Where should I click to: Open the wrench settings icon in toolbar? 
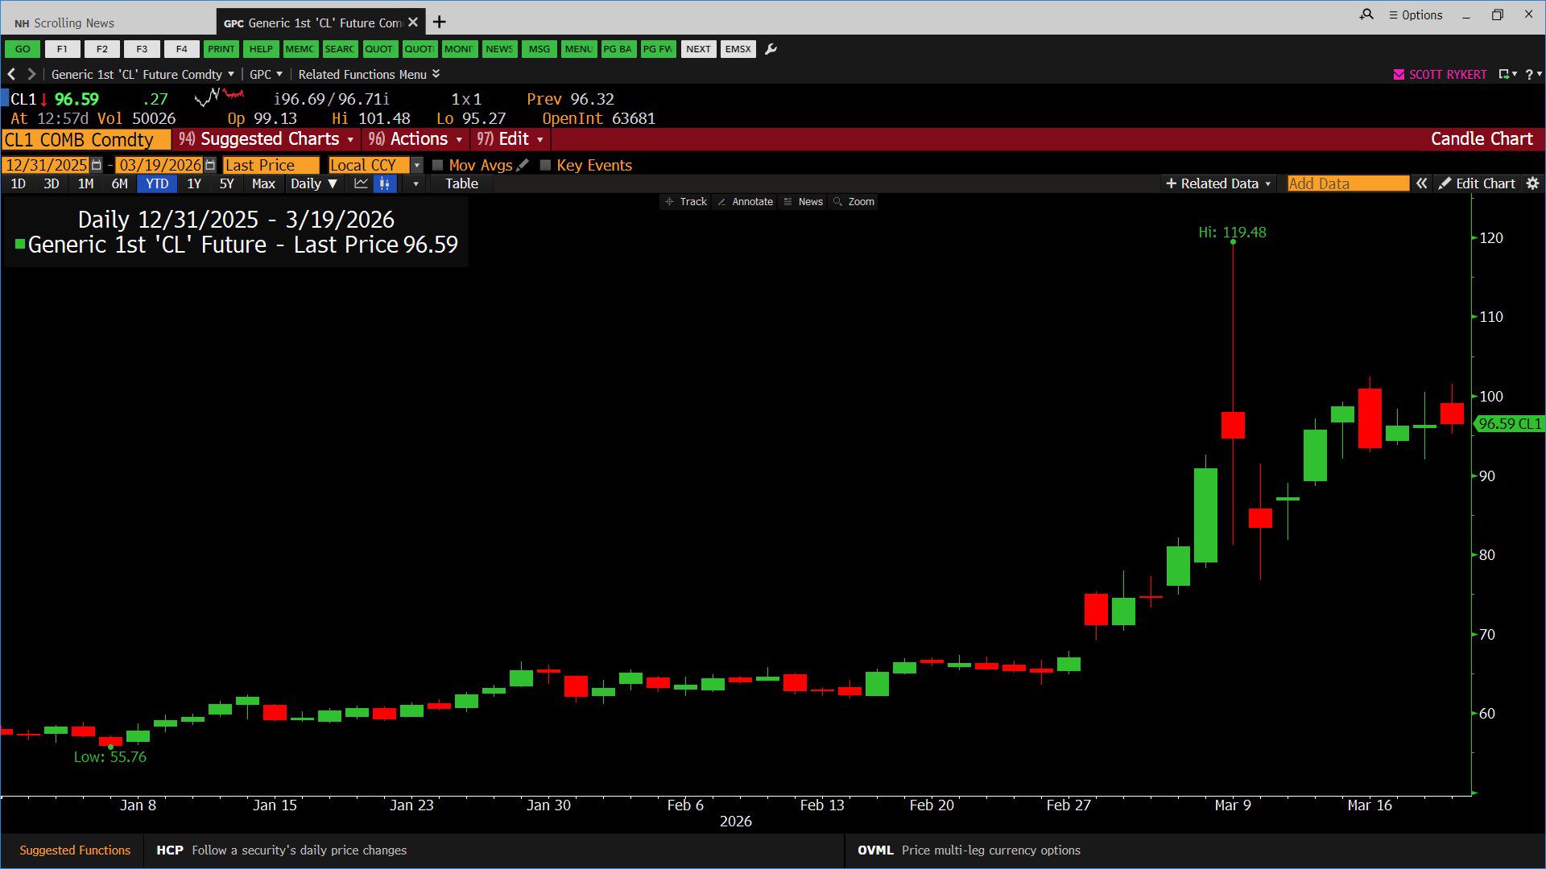coord(771,49)
